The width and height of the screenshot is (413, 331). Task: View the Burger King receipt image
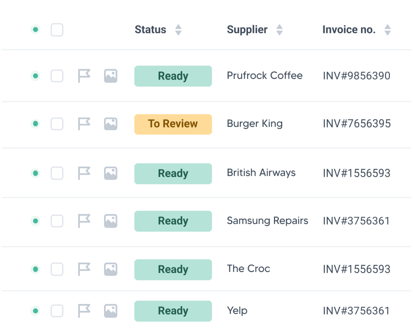pos(111,124)
